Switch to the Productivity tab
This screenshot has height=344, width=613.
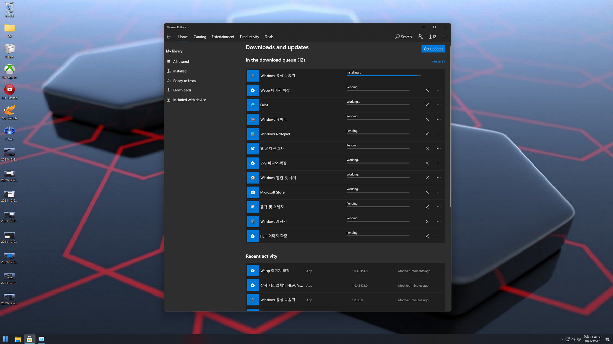249,37
